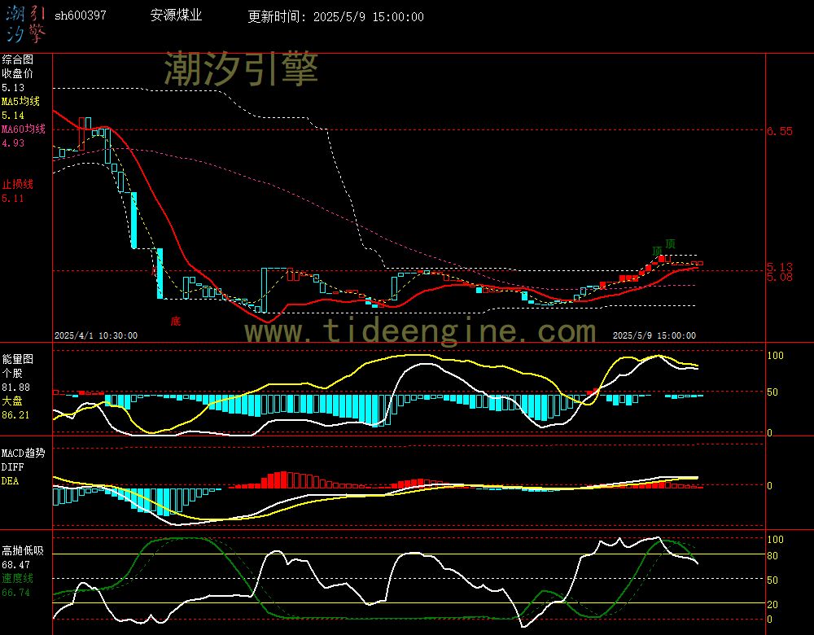
Task: Click the 收盘价 label
Action: [x=17, y=73]
